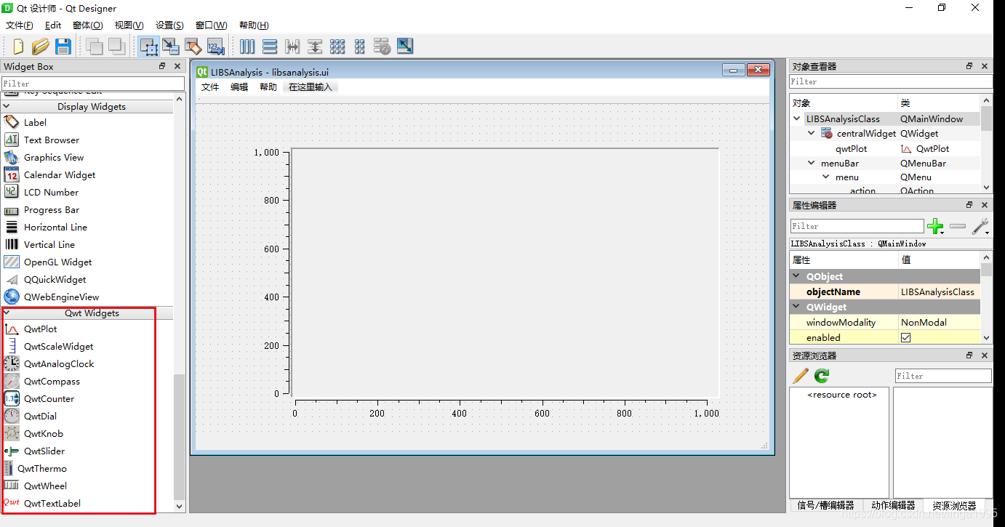Select the QwtCompass widget
The image size is (1005, 527).
tap(52, 382)
